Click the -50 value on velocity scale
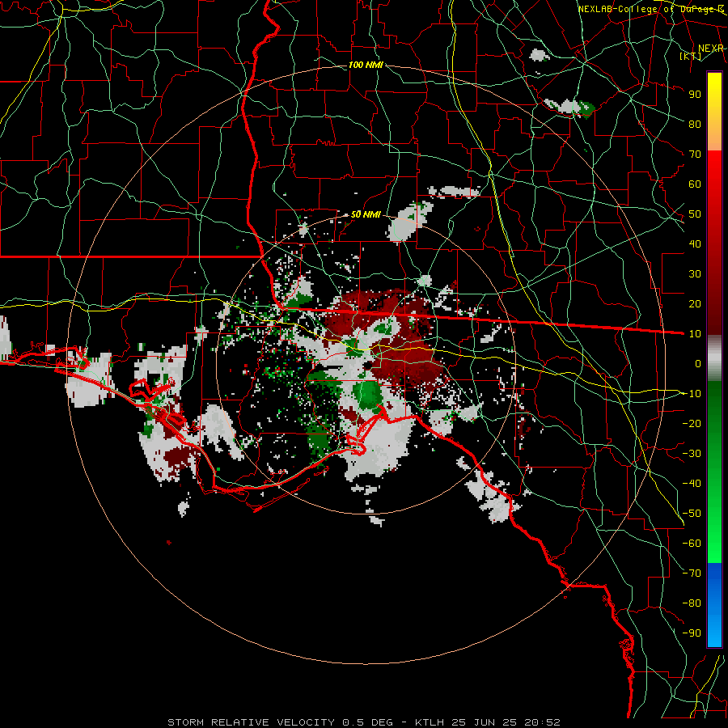This screenshot has height=728, width=728. coord(692,514)
